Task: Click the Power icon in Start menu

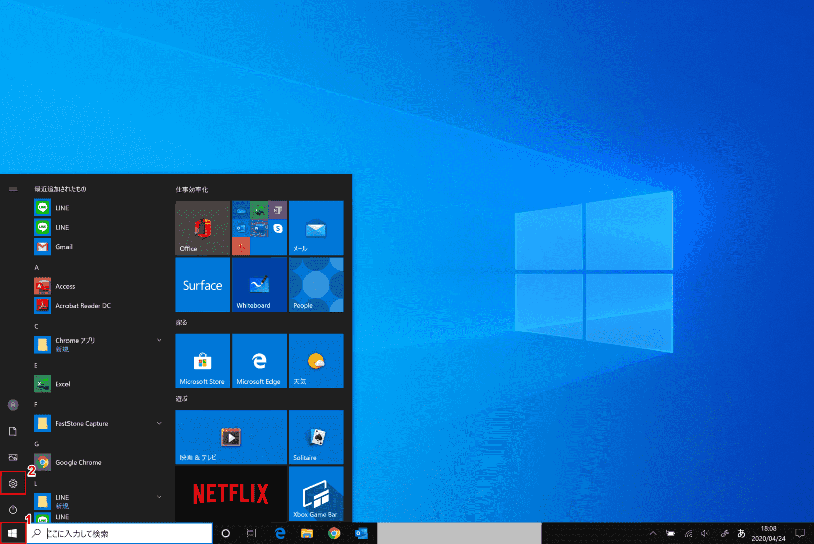Action: click(13, 510)
